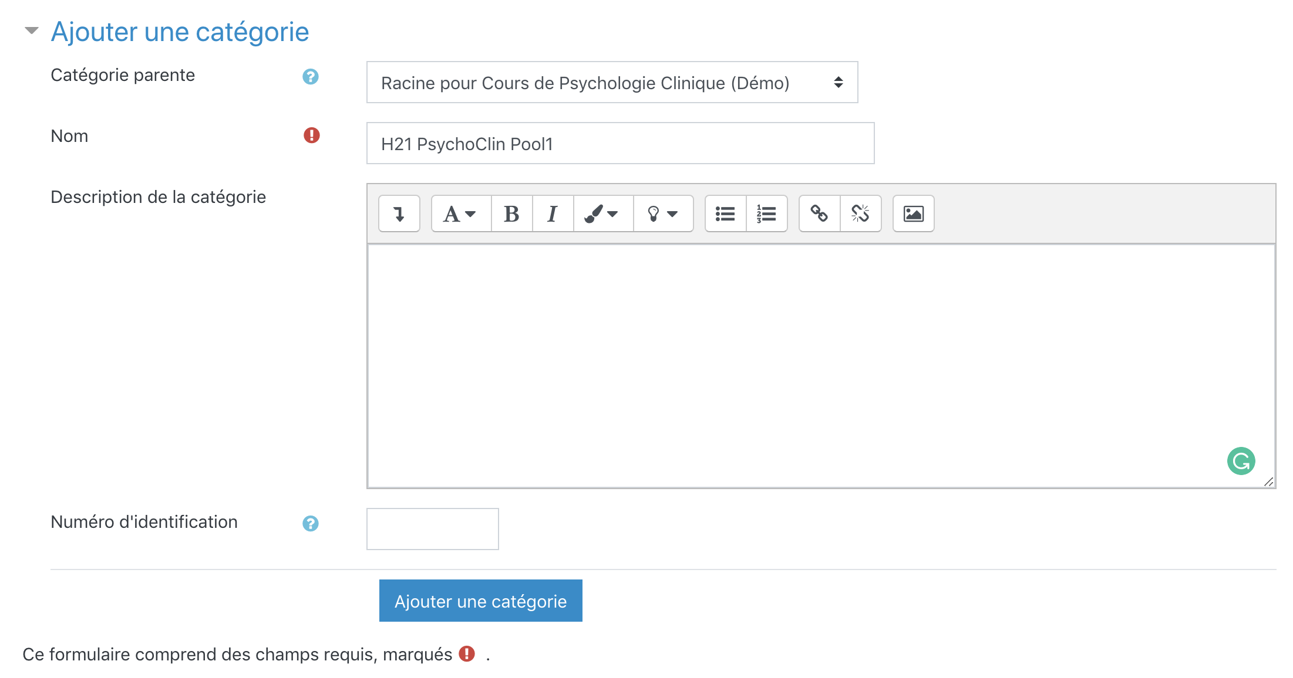Toggle bold formatting
1293x678 pixels.
click(x=511, y=214)
